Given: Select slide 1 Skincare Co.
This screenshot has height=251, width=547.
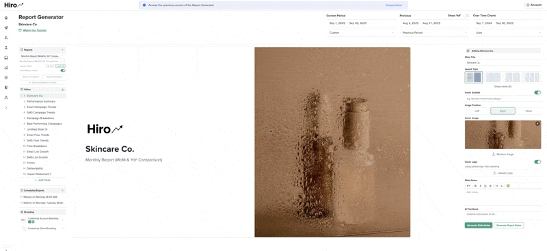Looking at the screenshot, I should pyautogui.click(x=42, y=96).
